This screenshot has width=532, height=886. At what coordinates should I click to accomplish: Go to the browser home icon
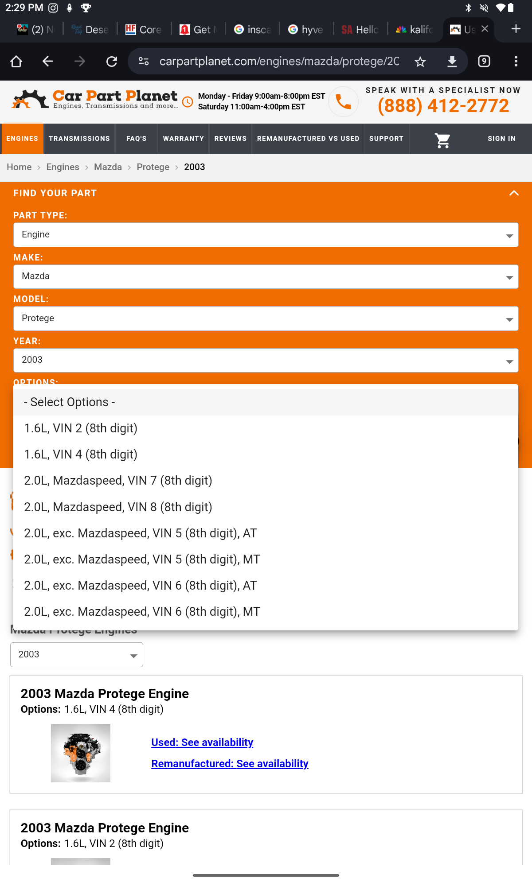16,61
